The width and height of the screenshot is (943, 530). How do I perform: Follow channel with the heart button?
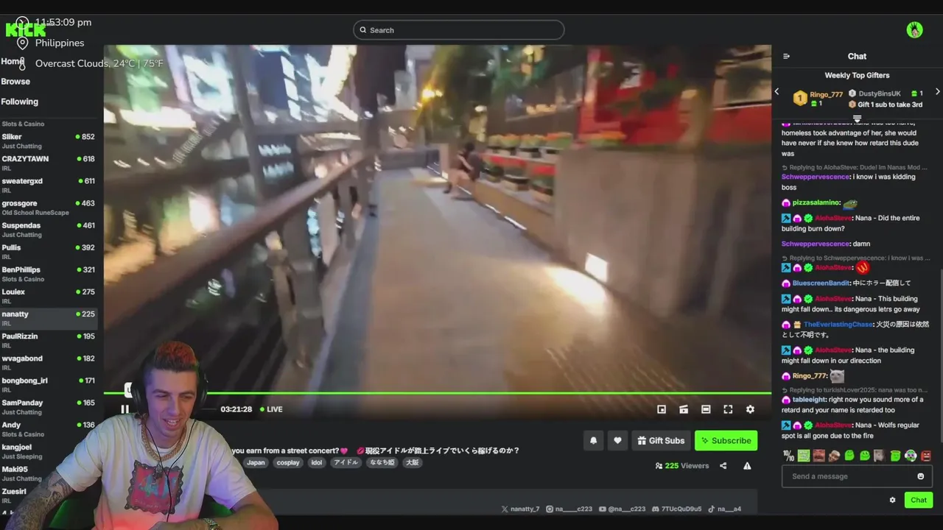tap(617, 440)
